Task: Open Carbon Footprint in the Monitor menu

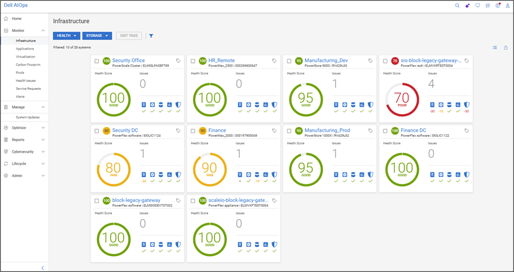Action: coord(27,65)
